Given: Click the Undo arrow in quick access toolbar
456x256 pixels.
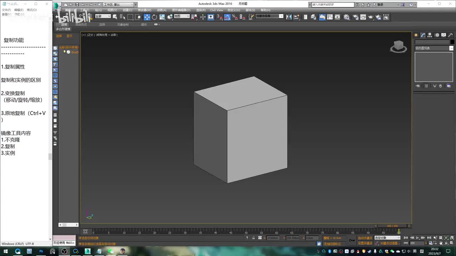Looking at the screenshot, I should pos(83,5).
